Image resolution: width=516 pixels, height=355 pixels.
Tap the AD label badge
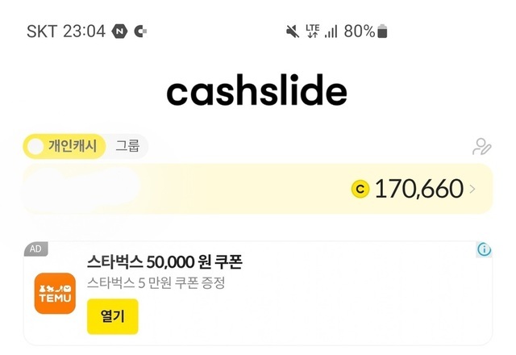35,249
